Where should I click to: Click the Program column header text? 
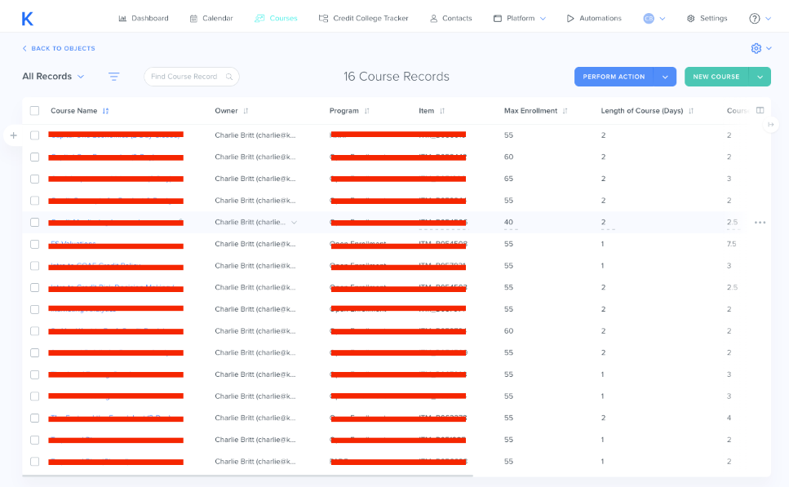[x=344, y=111]
